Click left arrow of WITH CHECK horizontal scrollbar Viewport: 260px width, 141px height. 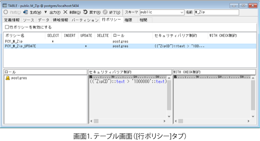(176, 121)
